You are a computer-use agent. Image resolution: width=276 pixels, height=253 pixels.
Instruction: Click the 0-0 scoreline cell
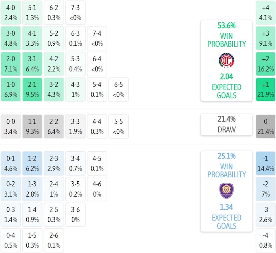11,127
